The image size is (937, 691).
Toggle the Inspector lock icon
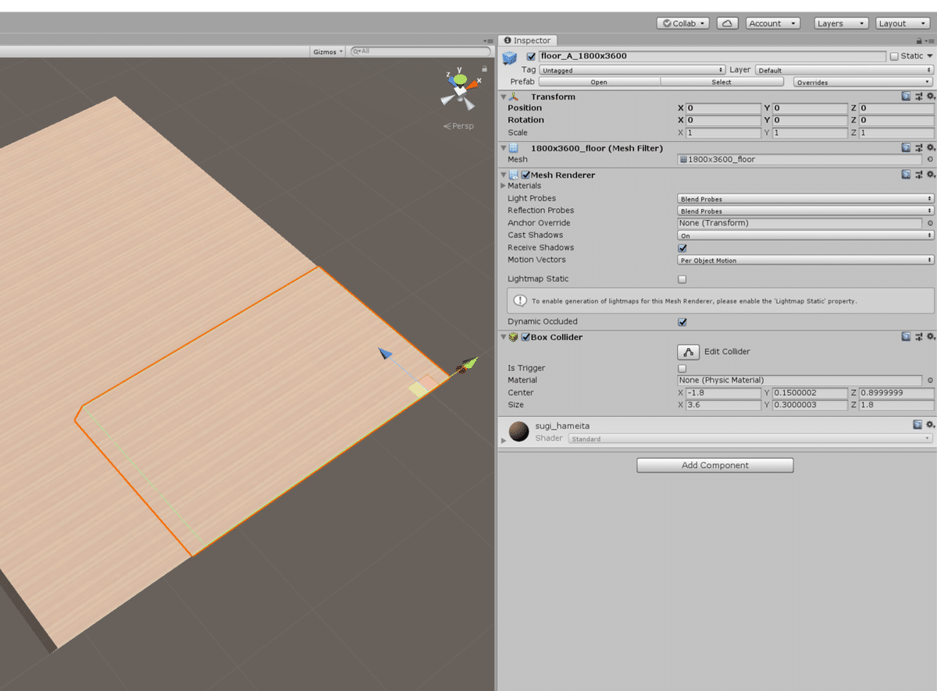click(920, 41)
